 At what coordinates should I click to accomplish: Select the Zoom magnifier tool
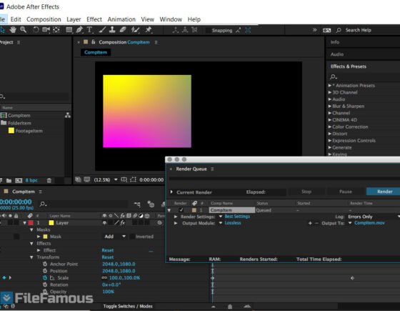coord(23,30)
